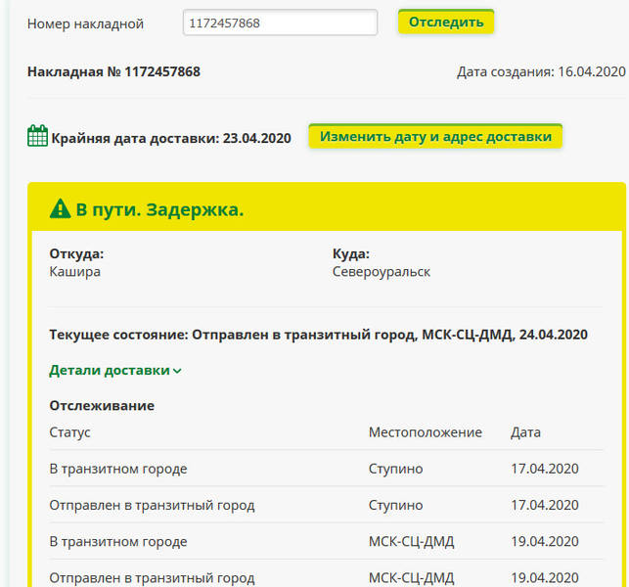Screen dimensions: 629x587
Task: Select the Отправлен в транзитный город Ступино row
Action: [x=326, y=505]
